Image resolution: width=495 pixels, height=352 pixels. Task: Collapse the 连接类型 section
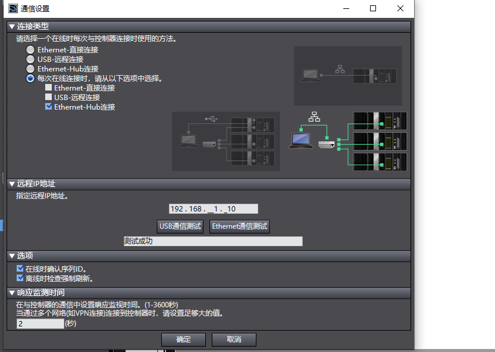point(12,27)
